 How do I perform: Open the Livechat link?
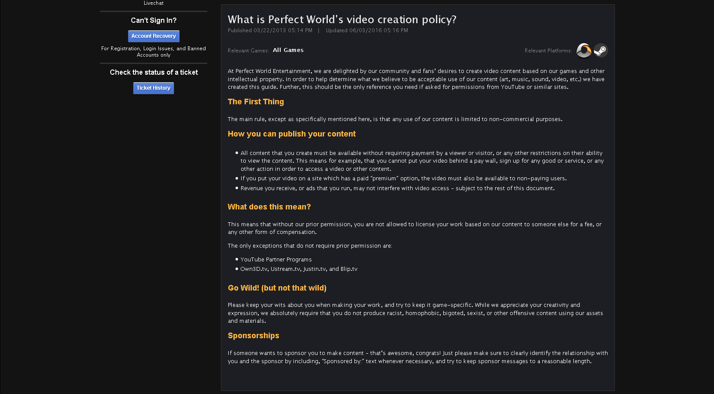tap(154, 3)
